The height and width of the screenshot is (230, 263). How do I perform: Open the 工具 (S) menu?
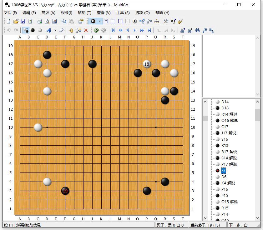coord(123,13)
